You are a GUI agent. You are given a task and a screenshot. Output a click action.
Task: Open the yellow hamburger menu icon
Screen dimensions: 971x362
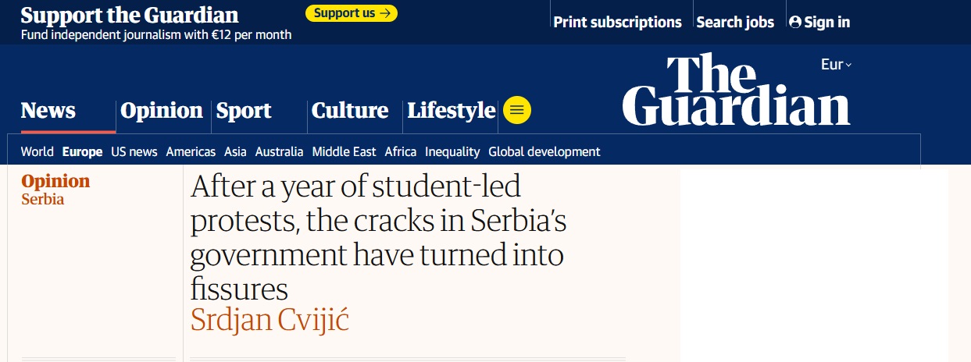tap(517, 110)
